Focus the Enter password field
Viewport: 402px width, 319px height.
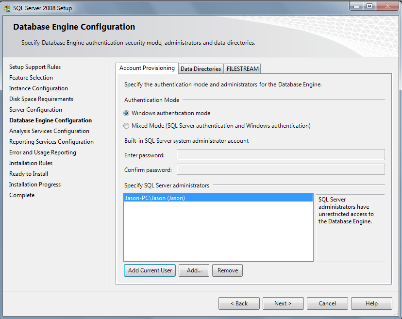(x=281, y=154)
